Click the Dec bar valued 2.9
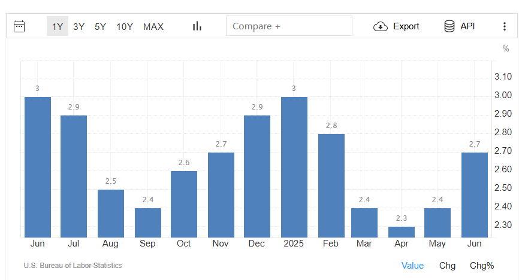This screenshot has width=519, height=280. [x=257, y=176]
